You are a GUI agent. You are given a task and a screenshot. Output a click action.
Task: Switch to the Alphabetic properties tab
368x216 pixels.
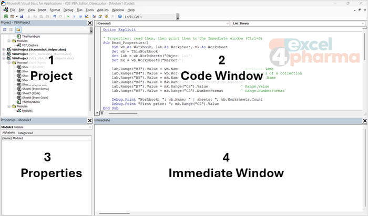coord(9,133)
